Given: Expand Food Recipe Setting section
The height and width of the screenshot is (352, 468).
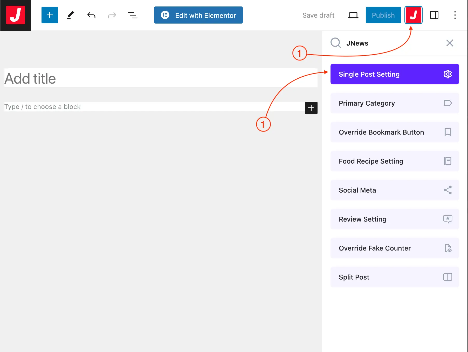Looking at the screenshot, I should [x=395, y=161].
